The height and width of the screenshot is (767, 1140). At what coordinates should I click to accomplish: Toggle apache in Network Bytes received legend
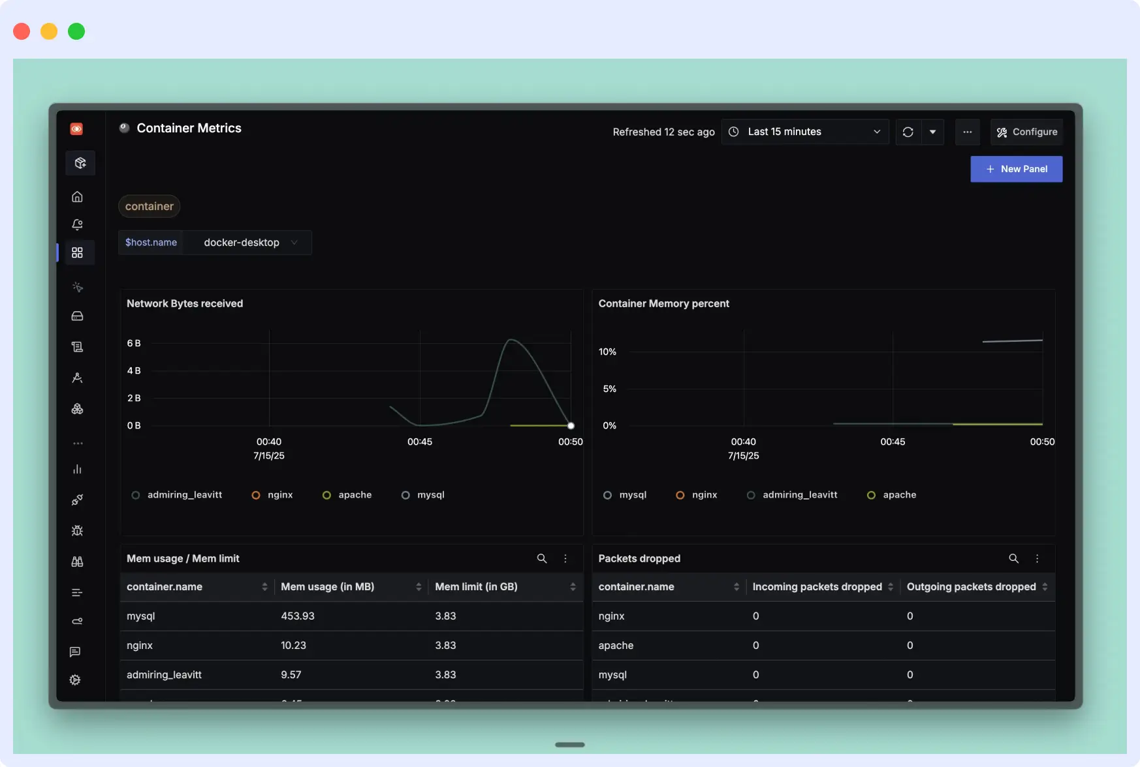[347, 494]
